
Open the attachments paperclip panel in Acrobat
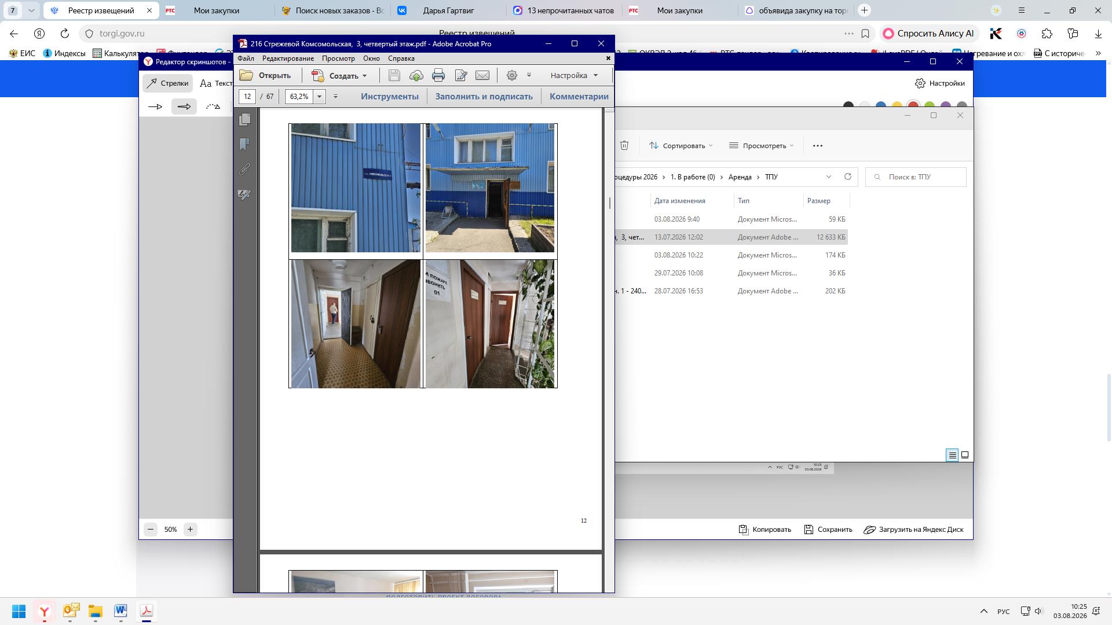(x=244, y=170)
